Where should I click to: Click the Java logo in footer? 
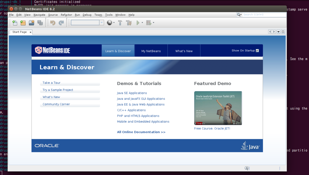250,146
